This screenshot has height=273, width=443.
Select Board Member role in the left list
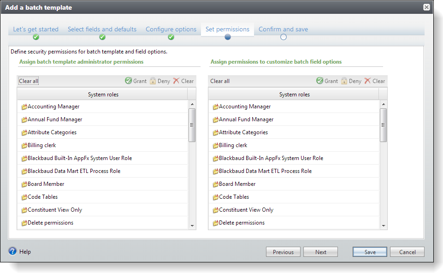point(46,184)
